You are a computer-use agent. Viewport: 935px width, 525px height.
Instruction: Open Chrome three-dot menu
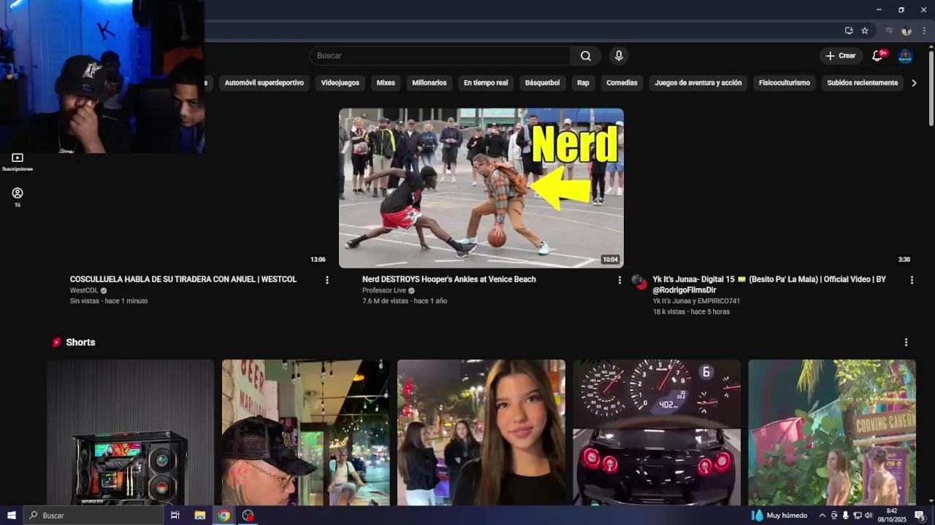[924, 31]
